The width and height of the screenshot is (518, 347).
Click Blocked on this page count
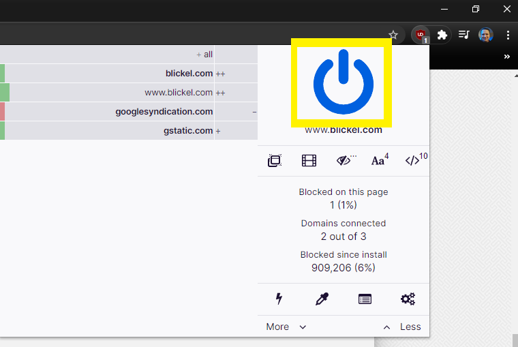tap(344, 205)
